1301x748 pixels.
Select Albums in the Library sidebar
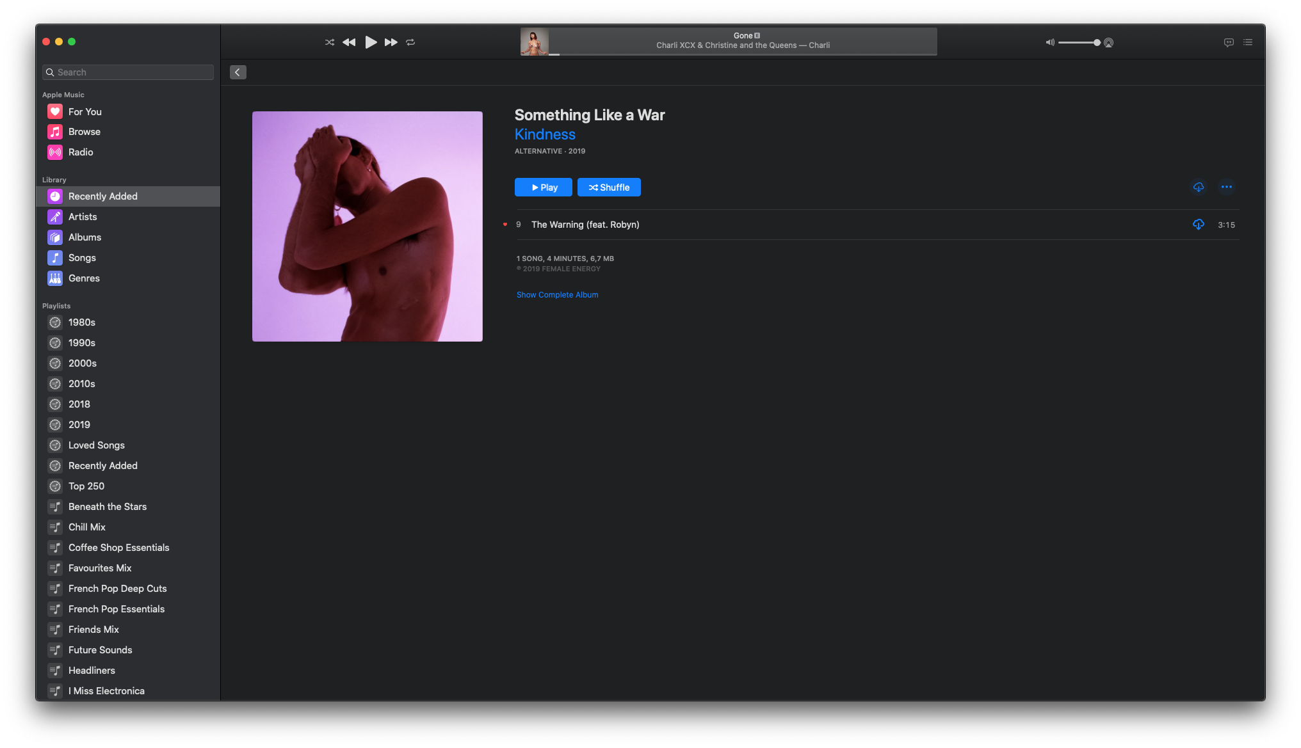(x=85, y=237)
